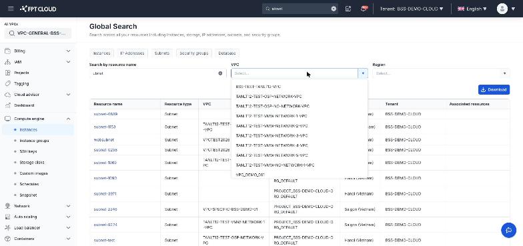This screenshot has width=523, height=246.
Task: Open the subnet-3971 resource link
Action: pyautogui.click(x=105, y=193)
